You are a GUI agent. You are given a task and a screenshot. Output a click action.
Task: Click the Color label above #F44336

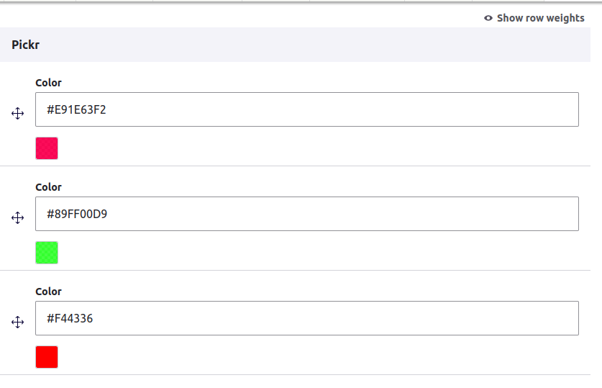click(48, 292)
